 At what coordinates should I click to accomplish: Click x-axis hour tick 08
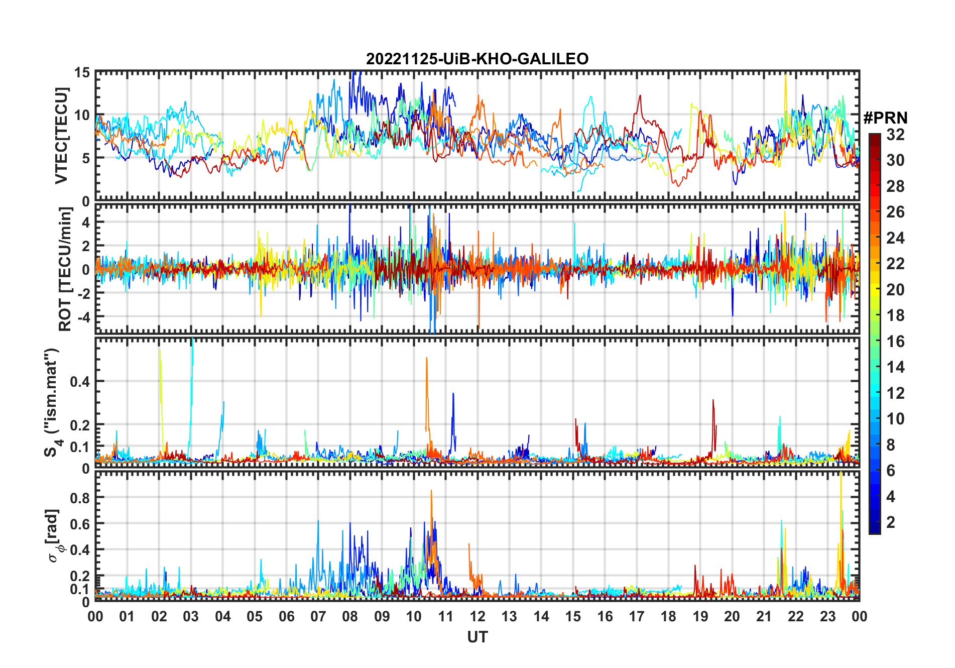click(x=350, y=617)
